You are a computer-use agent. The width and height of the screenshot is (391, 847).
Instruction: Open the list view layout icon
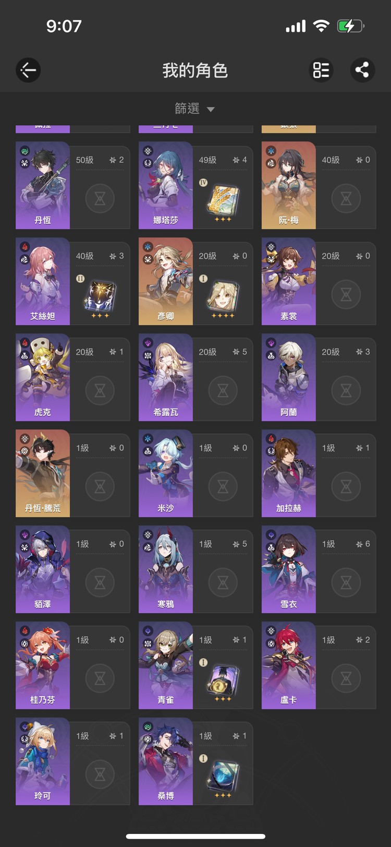[x=321, y=70]
